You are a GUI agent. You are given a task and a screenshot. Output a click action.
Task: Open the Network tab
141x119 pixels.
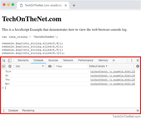68,60
